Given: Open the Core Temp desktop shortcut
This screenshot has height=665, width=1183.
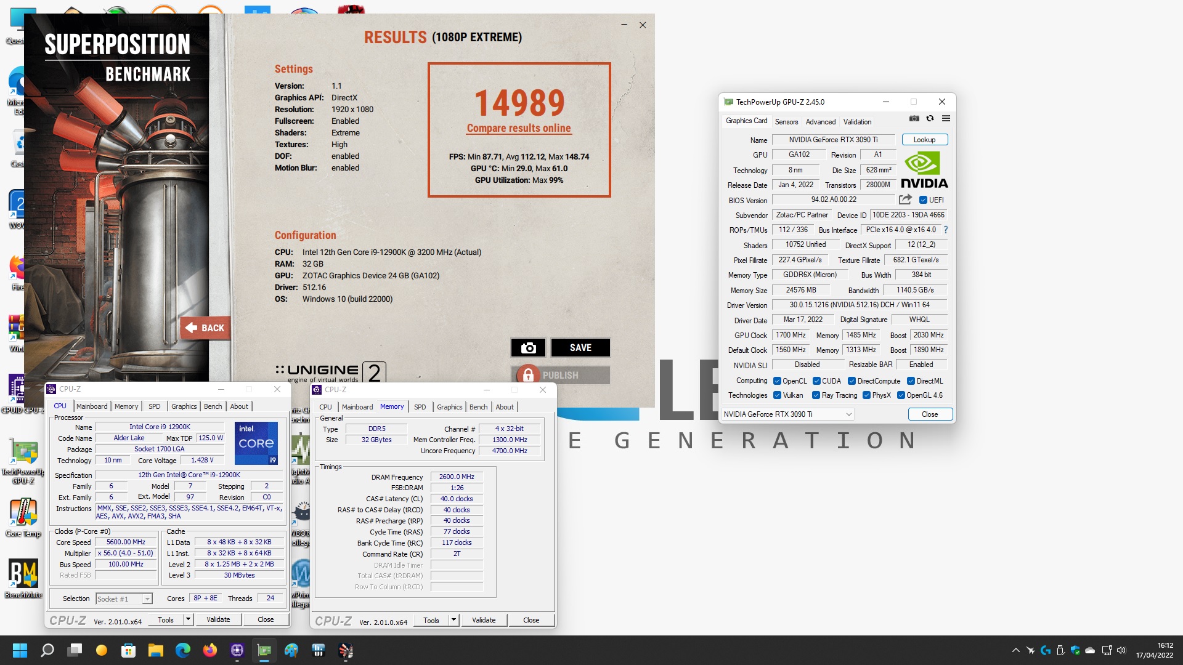Looking at the screenshot, I should click(23, 517).
